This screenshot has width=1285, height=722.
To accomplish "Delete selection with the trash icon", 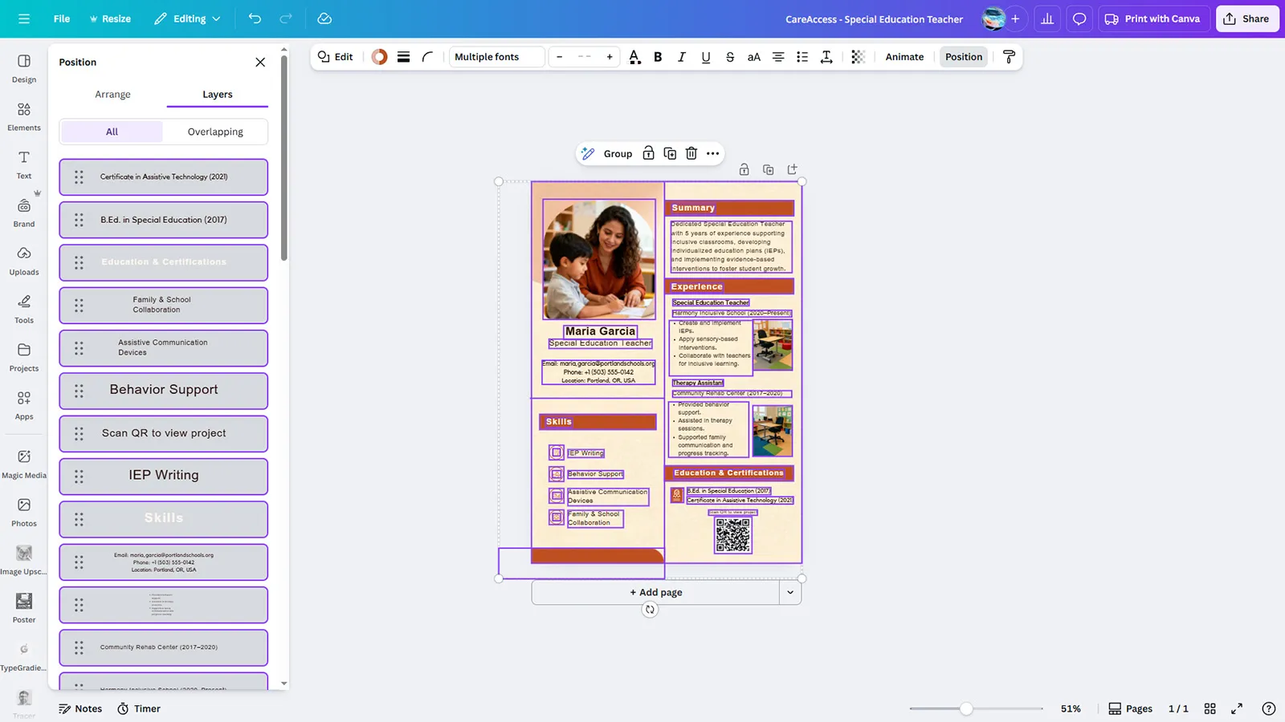I will click(691, 153).
